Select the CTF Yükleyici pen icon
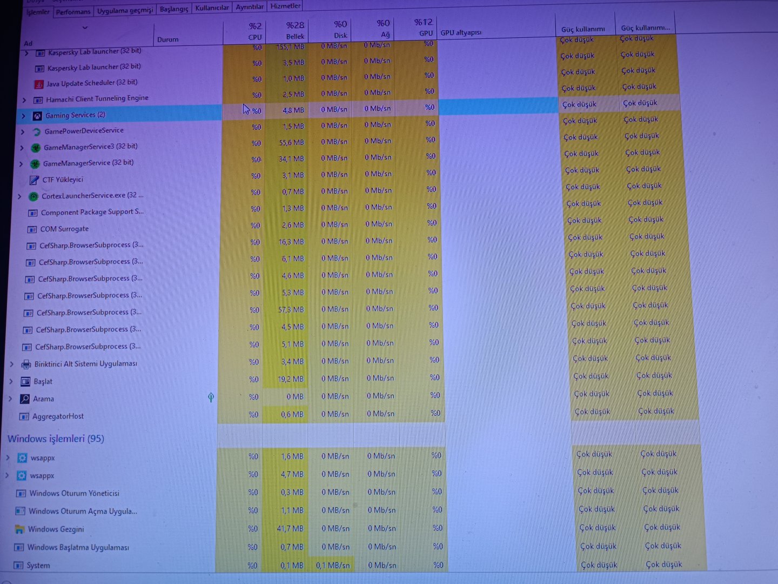Screen dimensions: 778x584 [35, 180]
